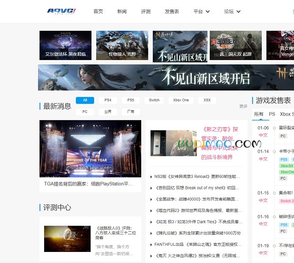Click Switch 2 tag in 01-15 row
294x263 pixels.
click(x=286, y=201)
